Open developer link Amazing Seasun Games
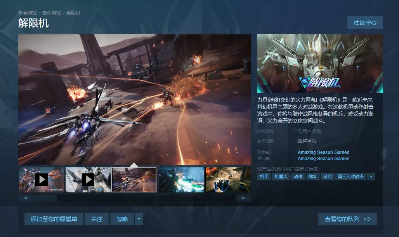The height and width of the screenshot is (237, 399). [323, 152]
